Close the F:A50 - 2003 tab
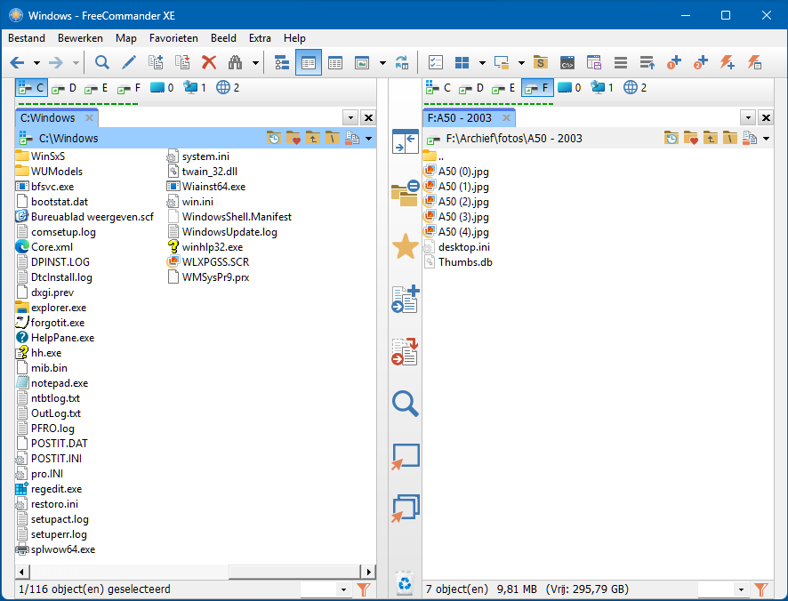Image resolution: width=788 pixels, height=601 pixels. [x=507, y=118]
